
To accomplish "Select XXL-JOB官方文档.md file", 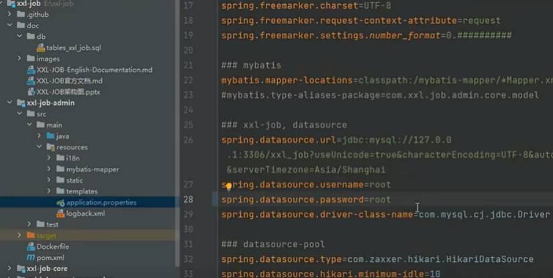I will [x=70, y=81].
